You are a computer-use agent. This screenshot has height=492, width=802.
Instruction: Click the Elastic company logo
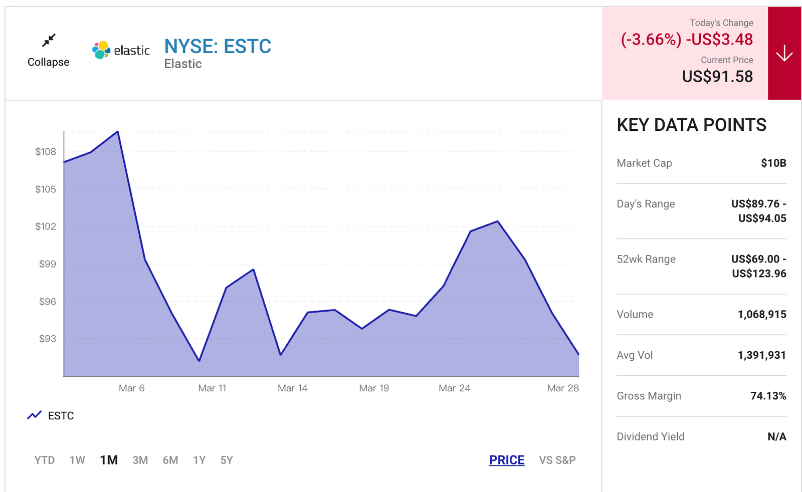pos(121,50)
